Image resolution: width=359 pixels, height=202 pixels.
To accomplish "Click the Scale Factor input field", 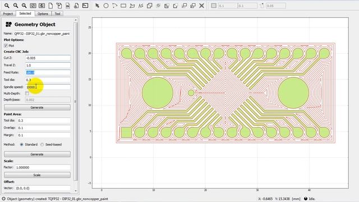I will [43, 167].
